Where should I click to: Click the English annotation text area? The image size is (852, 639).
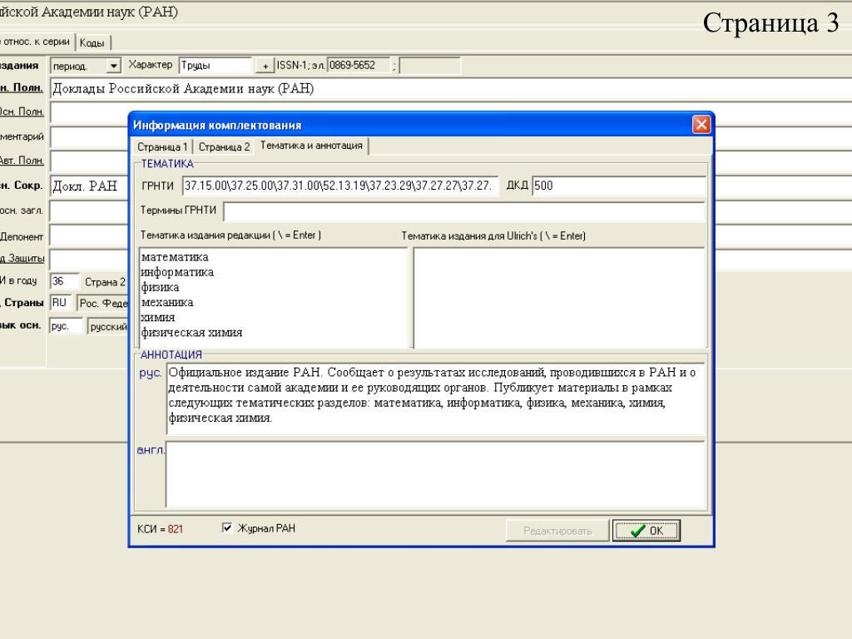436,475
